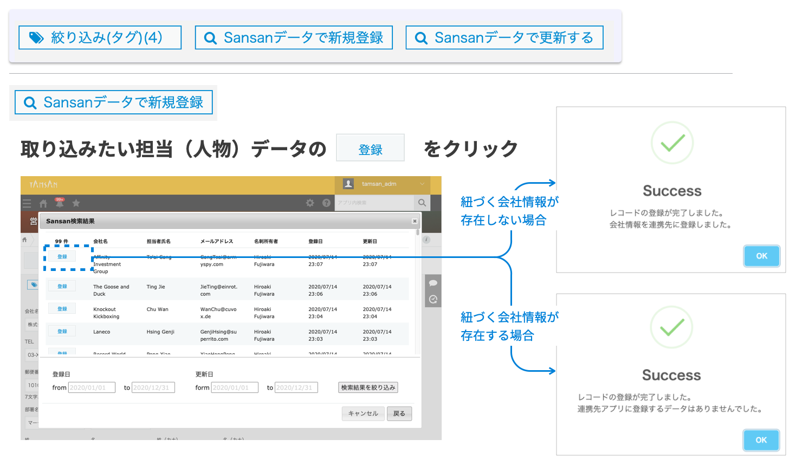Click the home icon in the toolbar
The height and width of the screenshot is (465, 796).
(43, 203)
